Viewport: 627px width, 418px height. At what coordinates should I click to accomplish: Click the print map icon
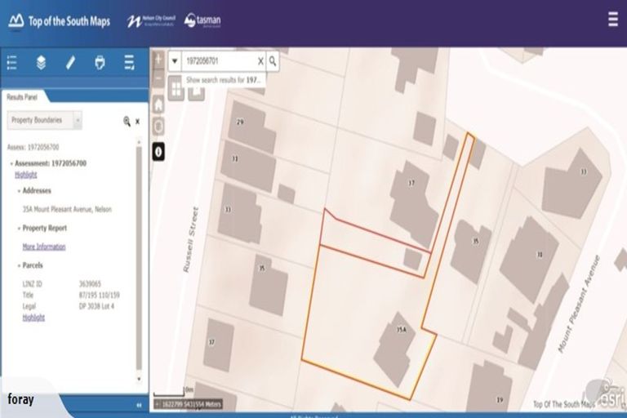point(100,62)
